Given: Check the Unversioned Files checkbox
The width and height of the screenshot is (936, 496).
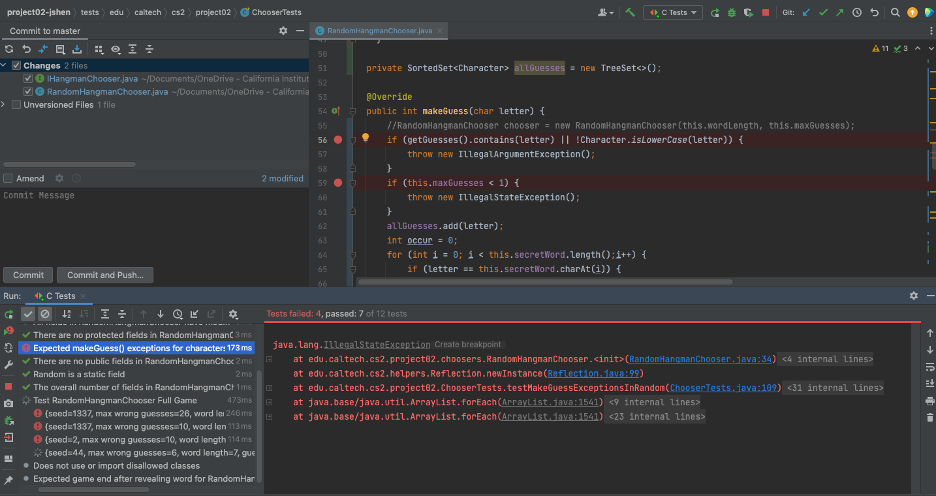Looking at the screenshot, I should (16, 104).
